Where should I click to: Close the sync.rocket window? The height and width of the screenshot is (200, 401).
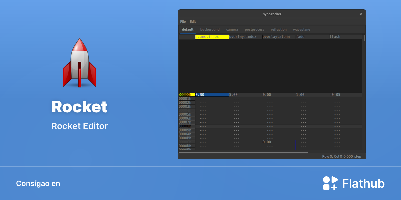click(361, 14)
